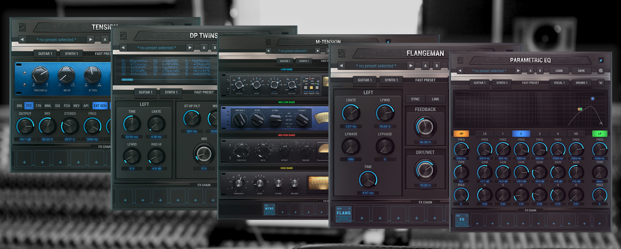621x249 pixels.
Task: Toggle SYNC in Flangeman
Action: click(x=415, y=99)
